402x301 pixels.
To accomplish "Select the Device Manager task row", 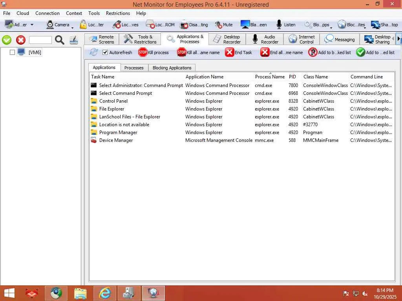I will click(242, 140).
